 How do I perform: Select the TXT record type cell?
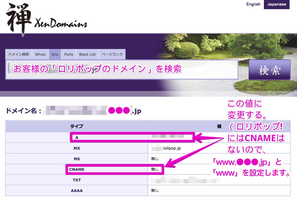click(x=77, y=180)
